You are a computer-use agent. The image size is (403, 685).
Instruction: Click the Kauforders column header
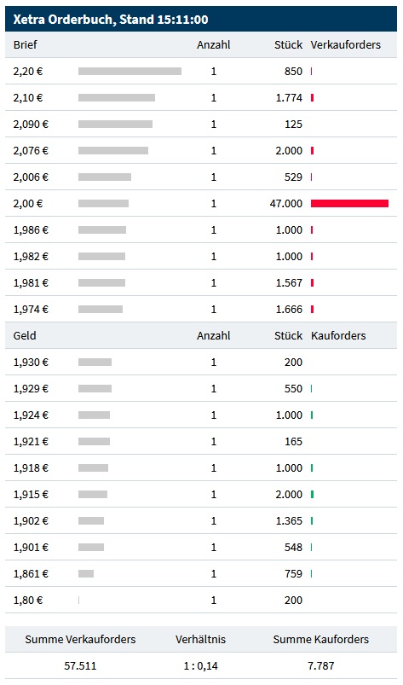[x=338, y=335]
